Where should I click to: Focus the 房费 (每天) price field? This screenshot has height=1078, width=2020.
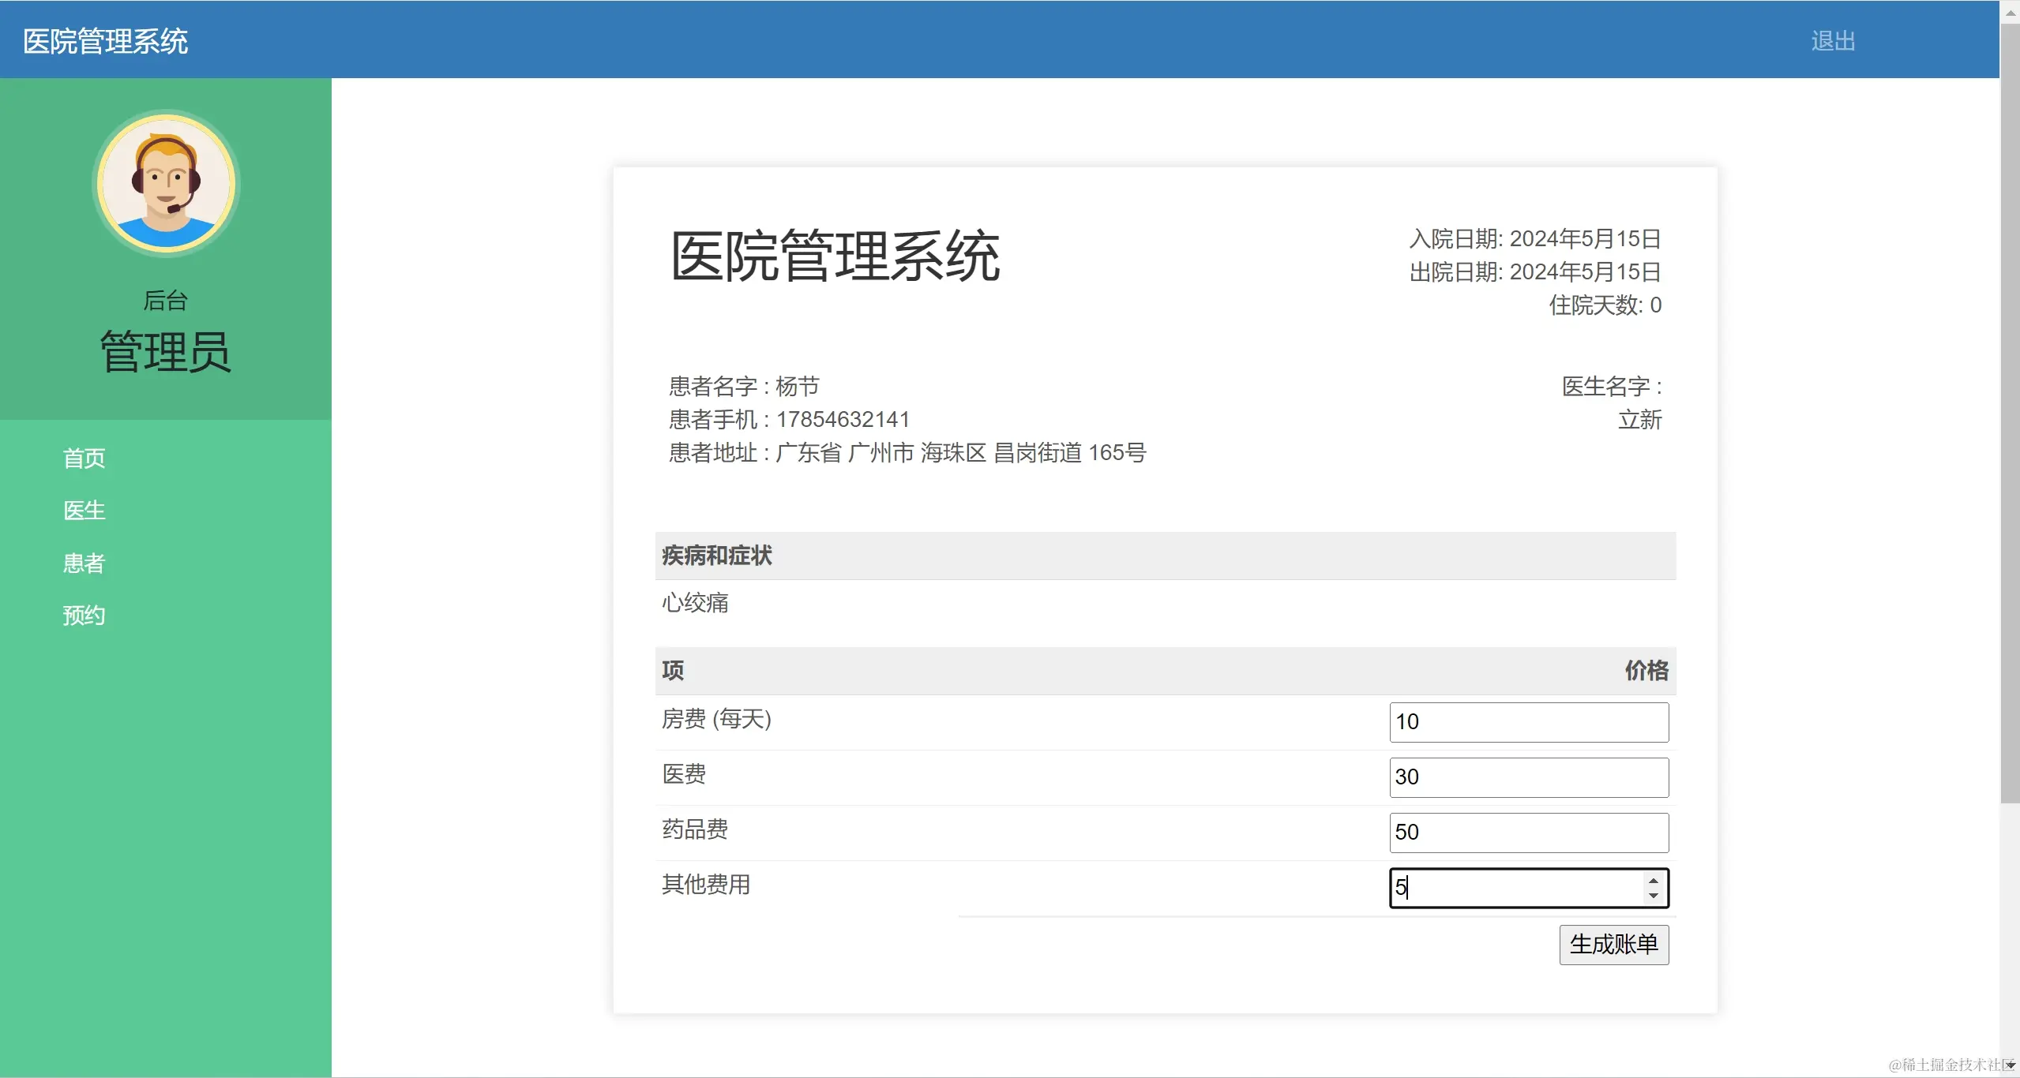click(x=1528, y=722)
